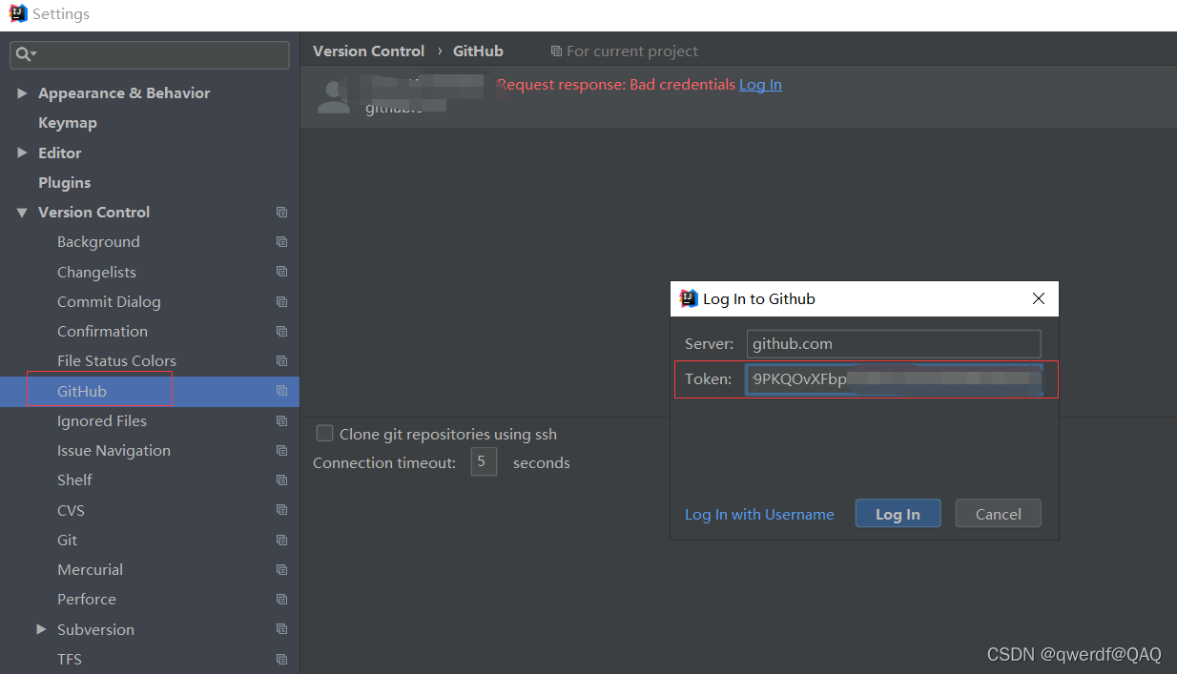Click the For current project label
This screenshot has width=1177, height=674.
pyautogui.click(x=632, y=51)
